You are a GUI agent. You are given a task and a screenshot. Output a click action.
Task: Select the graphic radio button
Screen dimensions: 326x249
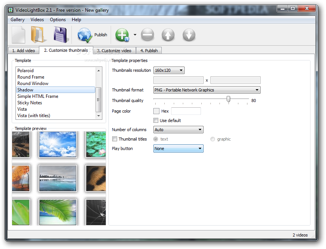tap(212, 139)
